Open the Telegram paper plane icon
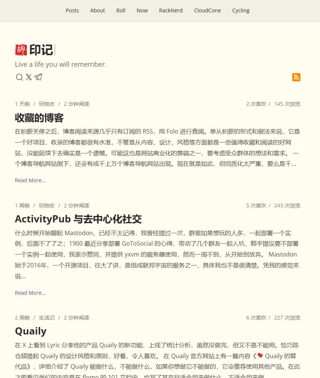 [x=38, y=77]
